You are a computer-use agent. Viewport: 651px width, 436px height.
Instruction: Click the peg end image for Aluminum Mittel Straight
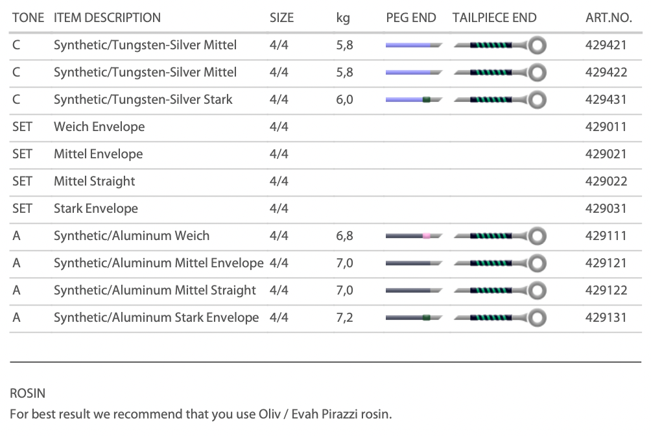coord(414,291)
